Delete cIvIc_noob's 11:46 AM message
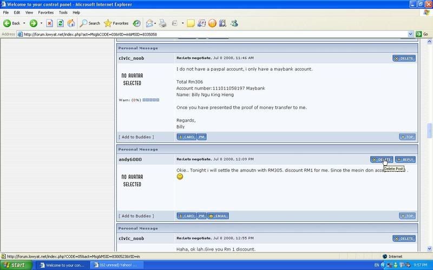 tap(404, 58)
